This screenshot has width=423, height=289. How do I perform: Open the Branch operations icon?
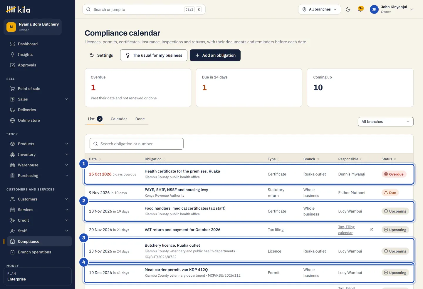coord(12,252)
